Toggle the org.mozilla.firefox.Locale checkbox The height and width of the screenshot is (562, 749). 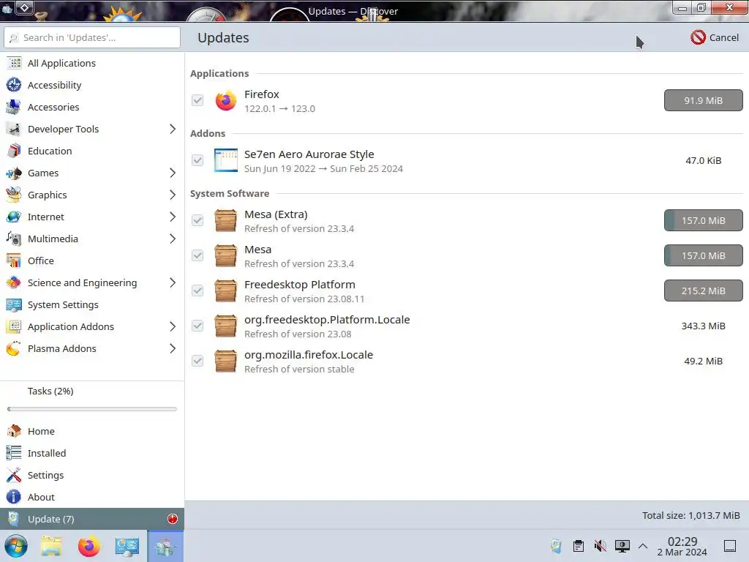[x=197, y=361]
